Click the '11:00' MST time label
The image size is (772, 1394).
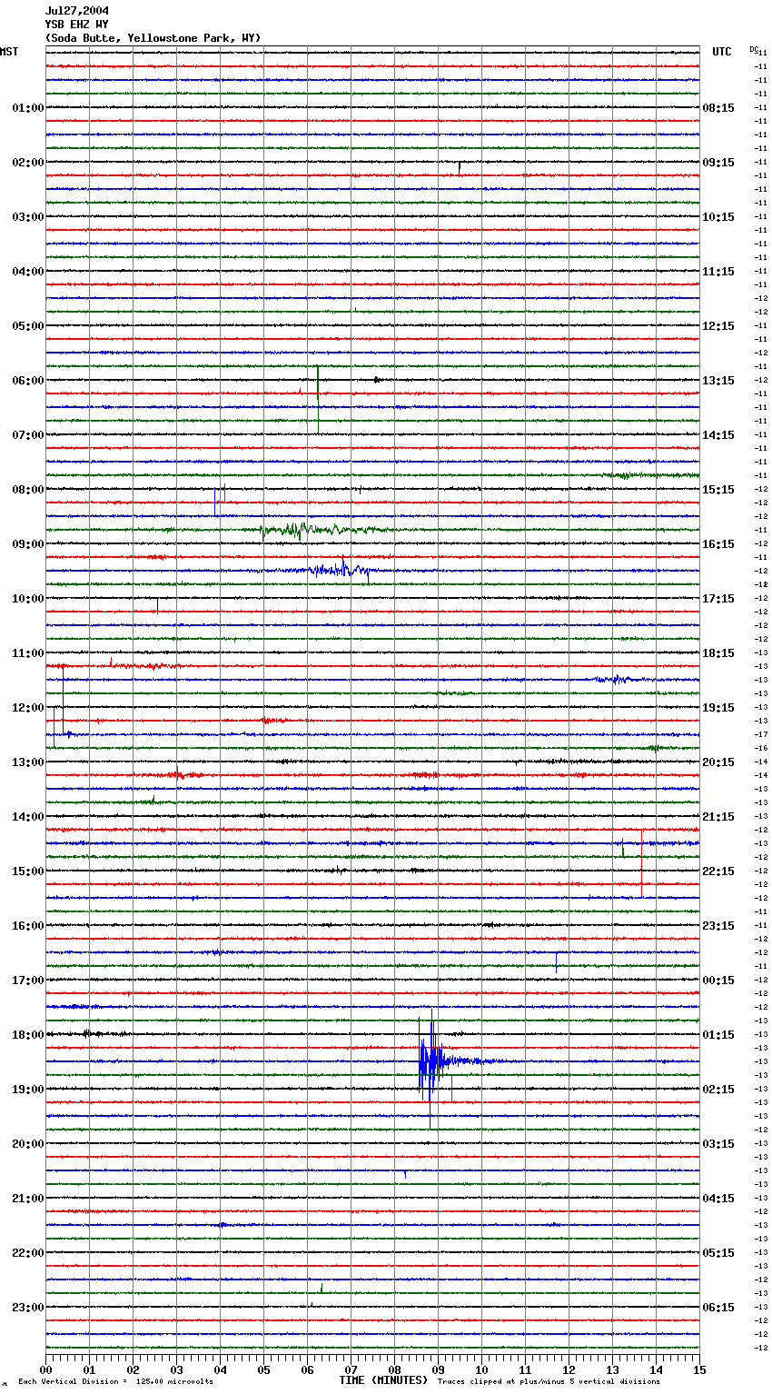28,653
